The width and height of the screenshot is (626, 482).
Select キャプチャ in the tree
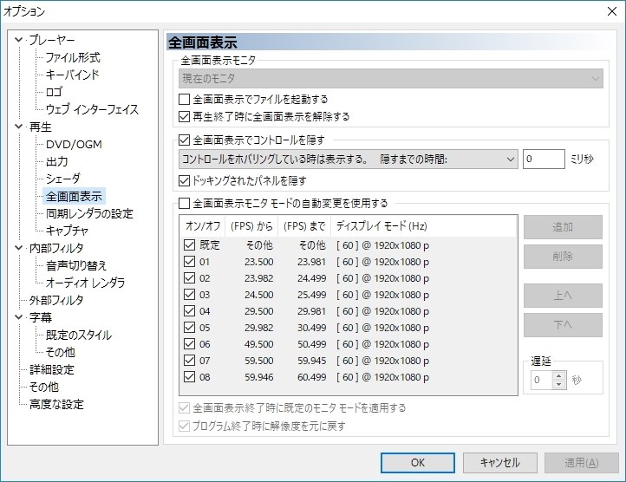67,231
